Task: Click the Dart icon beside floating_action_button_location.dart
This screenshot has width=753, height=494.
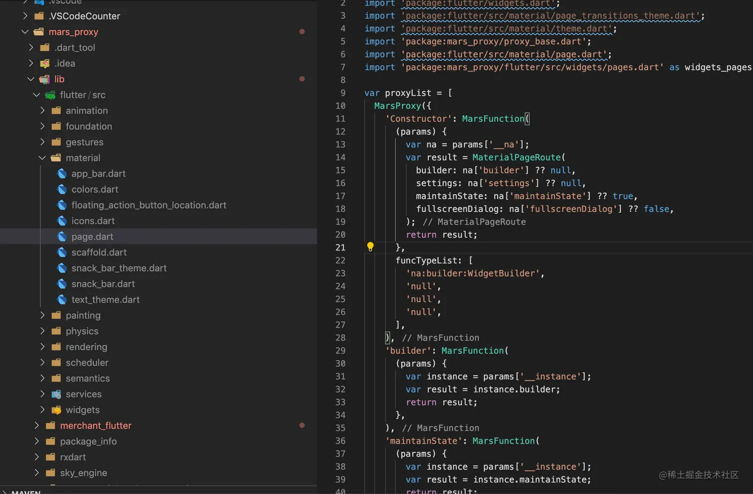Action: (62, 205)
